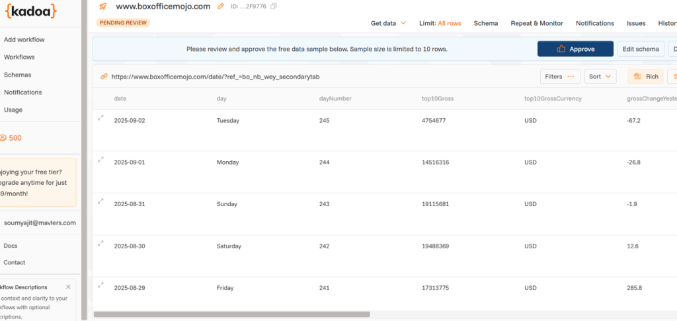Click the kadoa logo

pos(30,11)
